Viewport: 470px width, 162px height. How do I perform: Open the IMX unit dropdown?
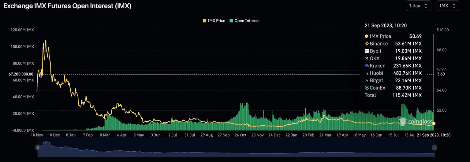pyautogui.click(x=448, y=6)
